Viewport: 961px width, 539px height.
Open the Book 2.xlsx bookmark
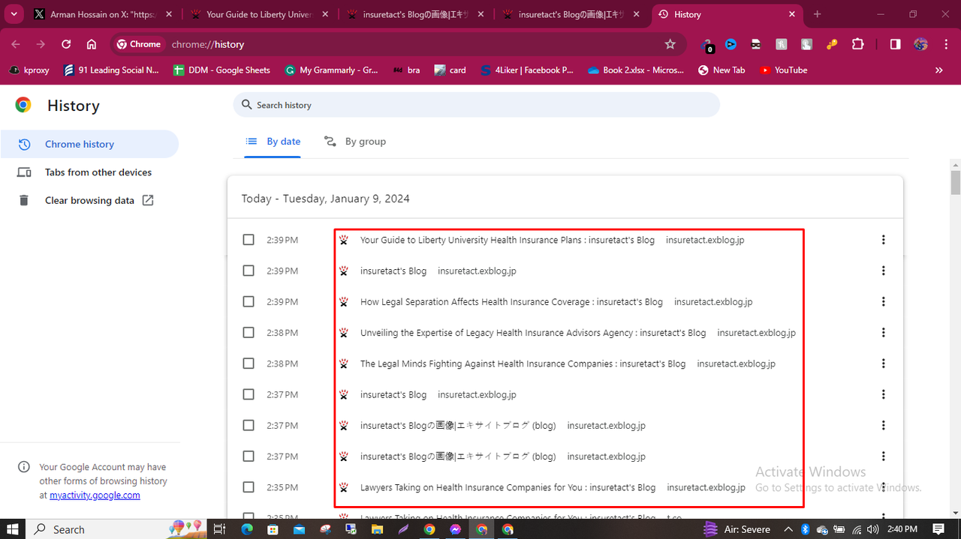635,70
